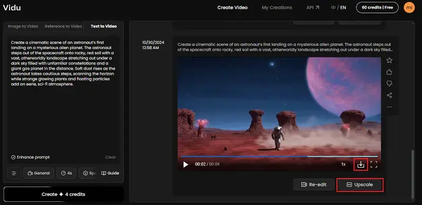This screenshot has height=205, width=422.
Task: Upscale the generated video
Action: click(360, 185)
